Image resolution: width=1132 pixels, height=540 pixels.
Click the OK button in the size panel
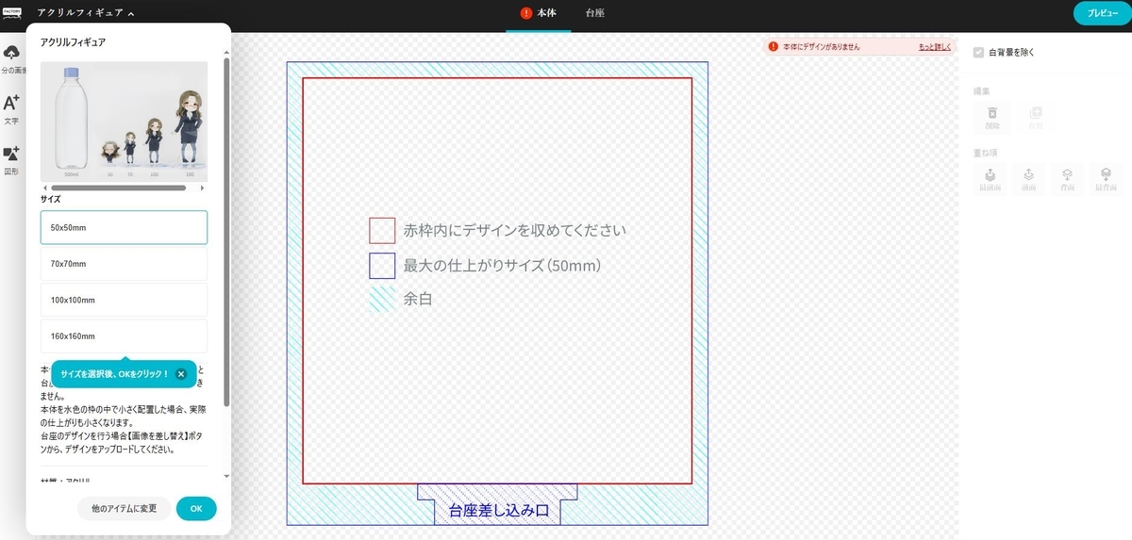pyautogui.click(x=196, y=508)
